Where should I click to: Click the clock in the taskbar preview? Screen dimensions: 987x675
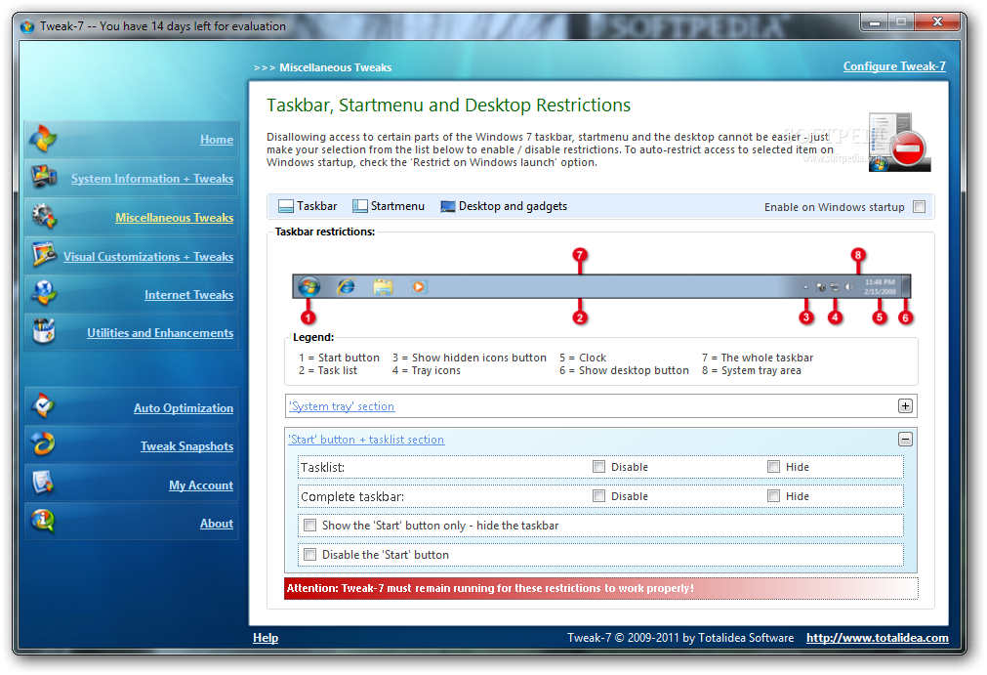point(880,287)
